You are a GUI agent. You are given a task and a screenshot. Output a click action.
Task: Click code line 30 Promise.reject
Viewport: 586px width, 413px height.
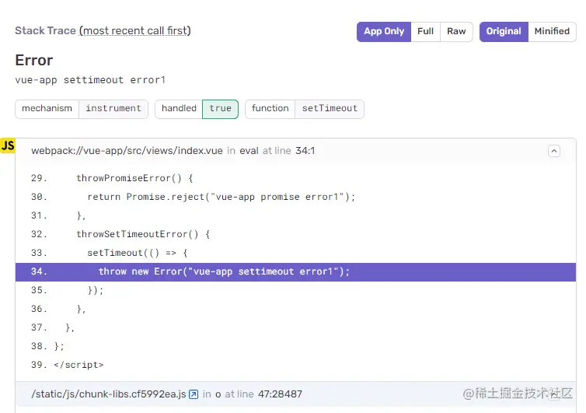coord(221,197)
